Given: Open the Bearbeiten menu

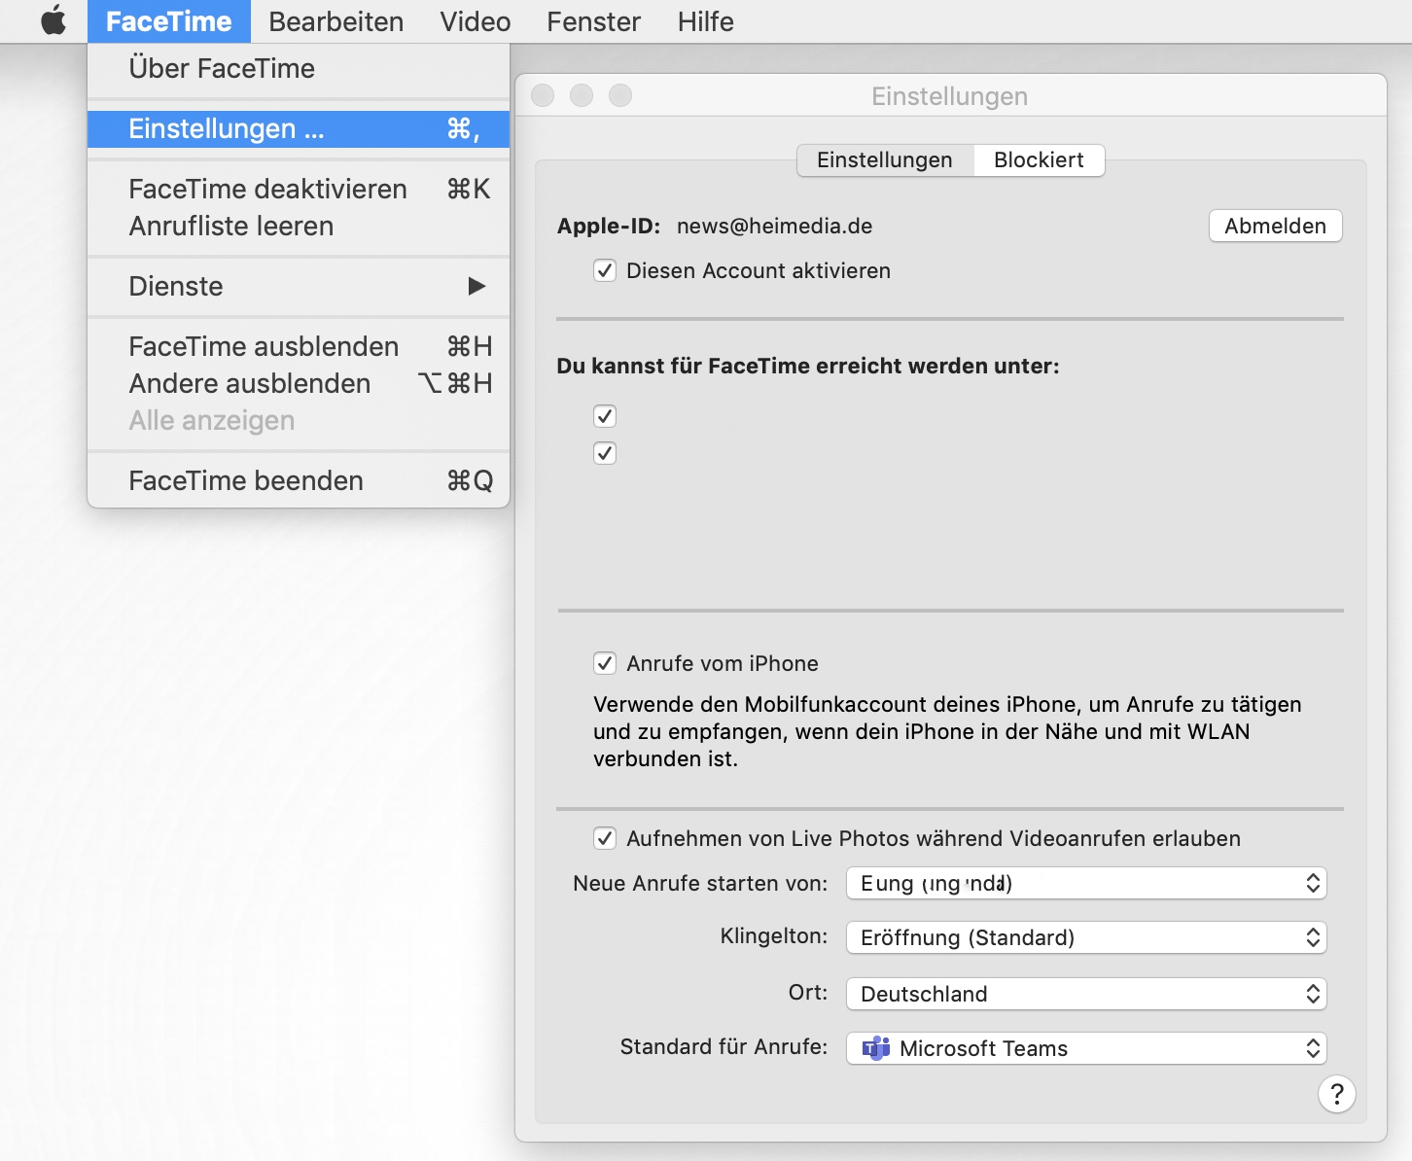Looking at the screenshot, I should pyautogui.click(x=335, y=21).
